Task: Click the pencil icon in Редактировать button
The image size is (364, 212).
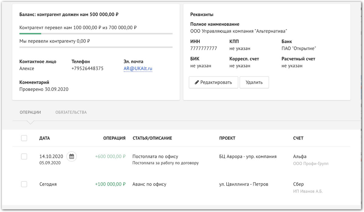Action: pos(197,82)
